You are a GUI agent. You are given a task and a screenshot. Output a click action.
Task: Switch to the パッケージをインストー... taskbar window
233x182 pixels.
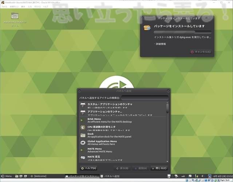click(x=83, y=176)
